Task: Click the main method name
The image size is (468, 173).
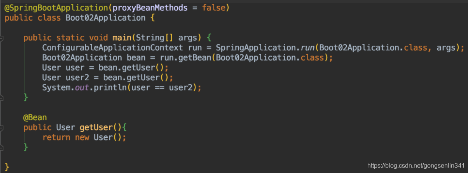Action: tap(122, 38)
